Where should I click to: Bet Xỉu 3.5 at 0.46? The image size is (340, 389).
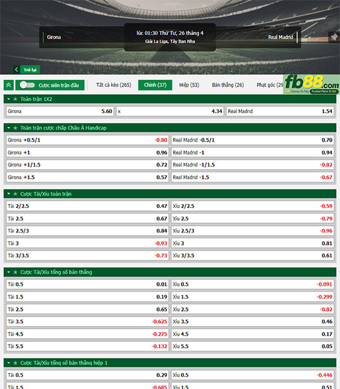(252, 322)
